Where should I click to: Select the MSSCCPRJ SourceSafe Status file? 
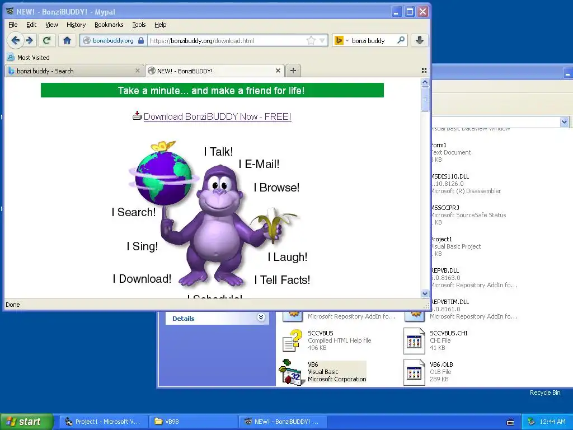tap(468, 214)
